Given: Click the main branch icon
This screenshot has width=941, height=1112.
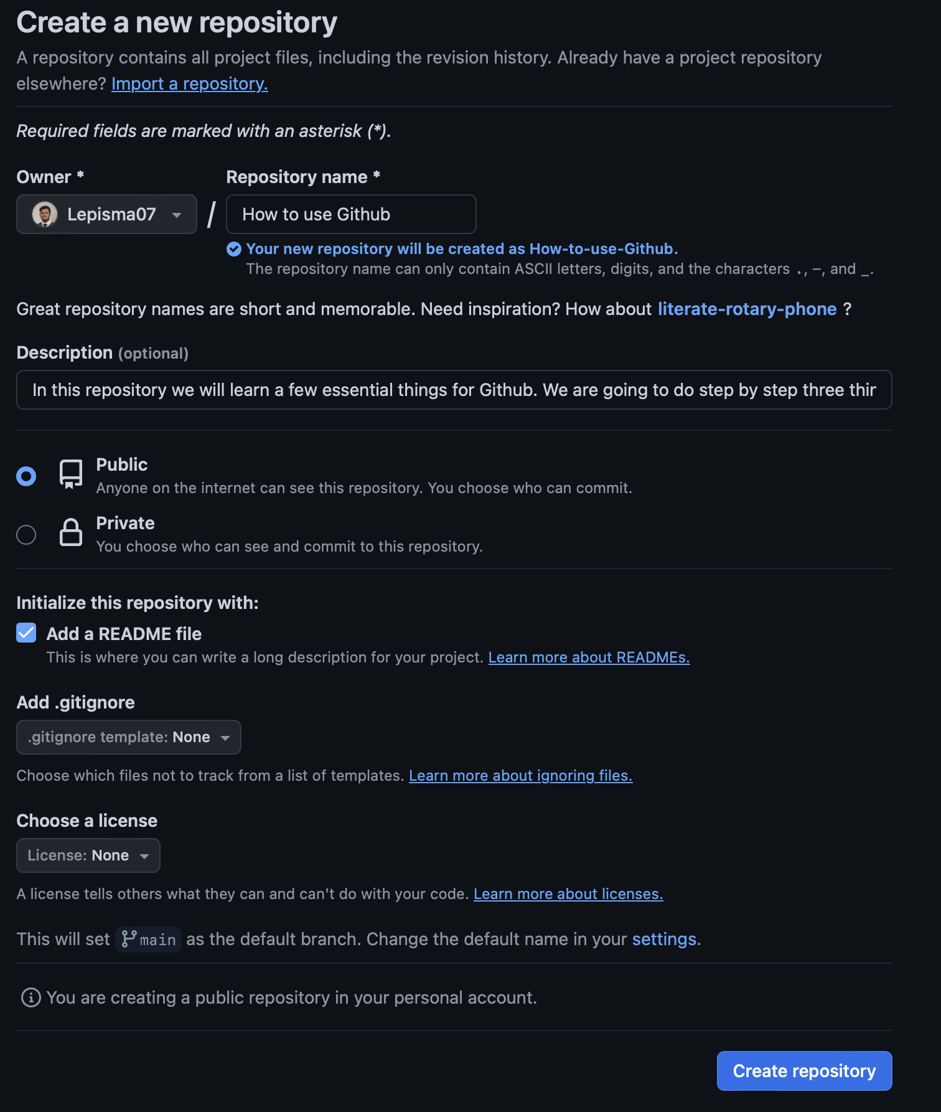Looking at the screenshot, I should [129, 939].
